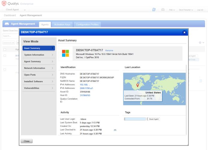Viewport: 208px width, 150px height.
Task: Click the Cloud Agent tag
Action: pyautogui.click(x=153, y=119)
